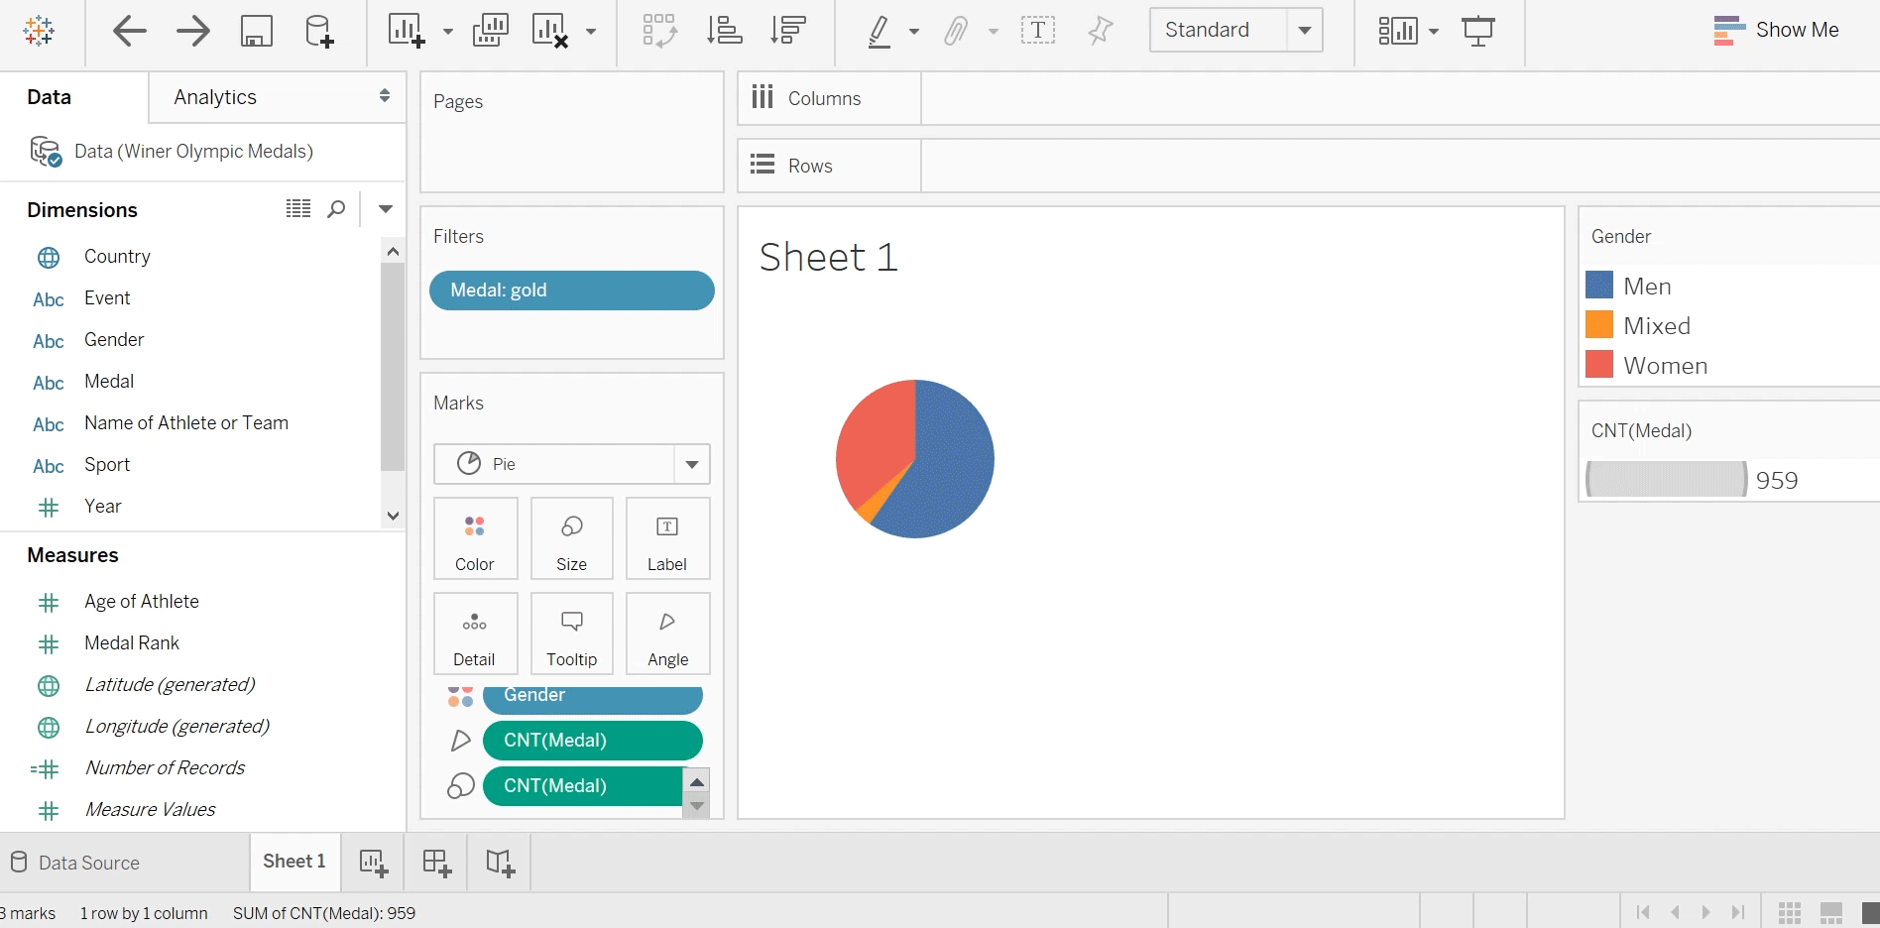Viewport: 1880px width, 928px height.
Task: Clear the sheet using the toolbar icon
Action: 550,31
